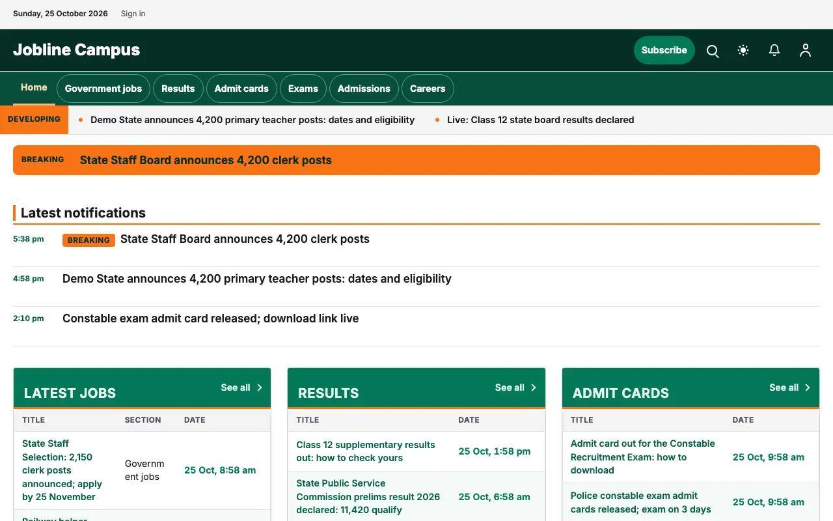Click the DEVELOPING ticker label
Image resolution: width=833 pixels, height=521 pixels.
tap(34, 120)
